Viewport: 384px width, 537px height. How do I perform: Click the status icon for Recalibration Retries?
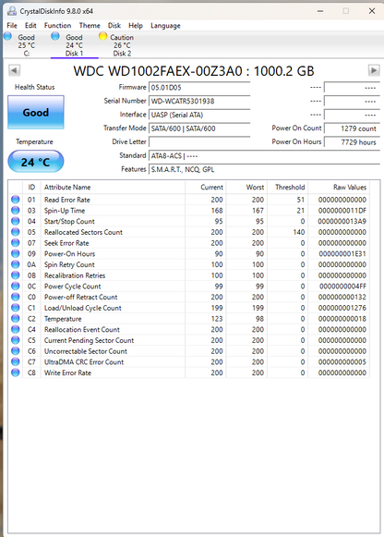pos(16,275)
